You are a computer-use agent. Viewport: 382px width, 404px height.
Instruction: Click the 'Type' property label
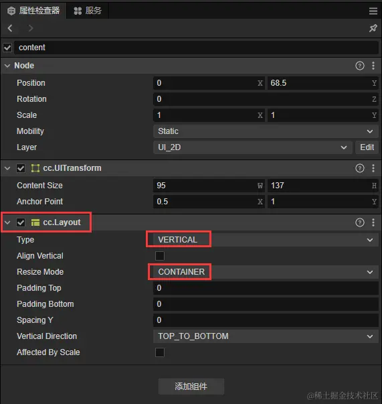tap(25, 240)
